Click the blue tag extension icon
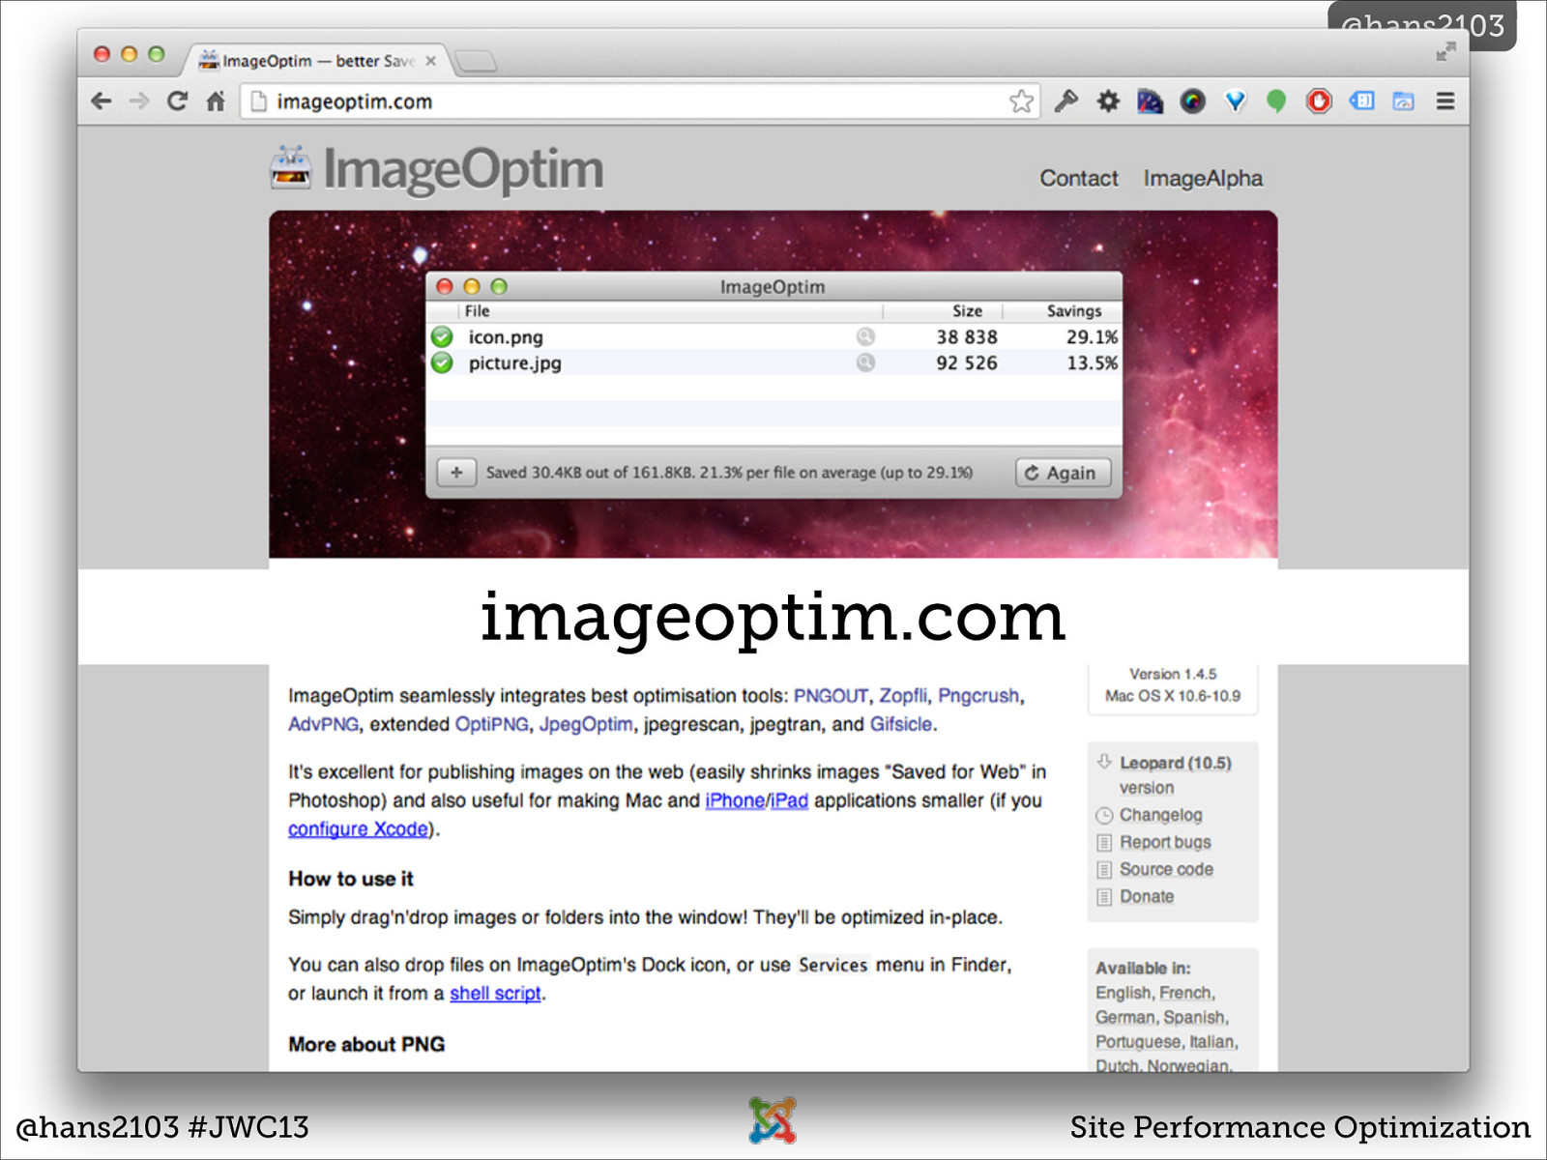 click(1361, 101)
